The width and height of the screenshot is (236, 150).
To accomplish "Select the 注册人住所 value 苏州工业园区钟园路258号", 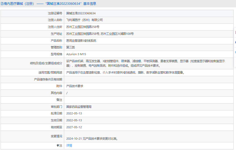I will coord(83,27).
